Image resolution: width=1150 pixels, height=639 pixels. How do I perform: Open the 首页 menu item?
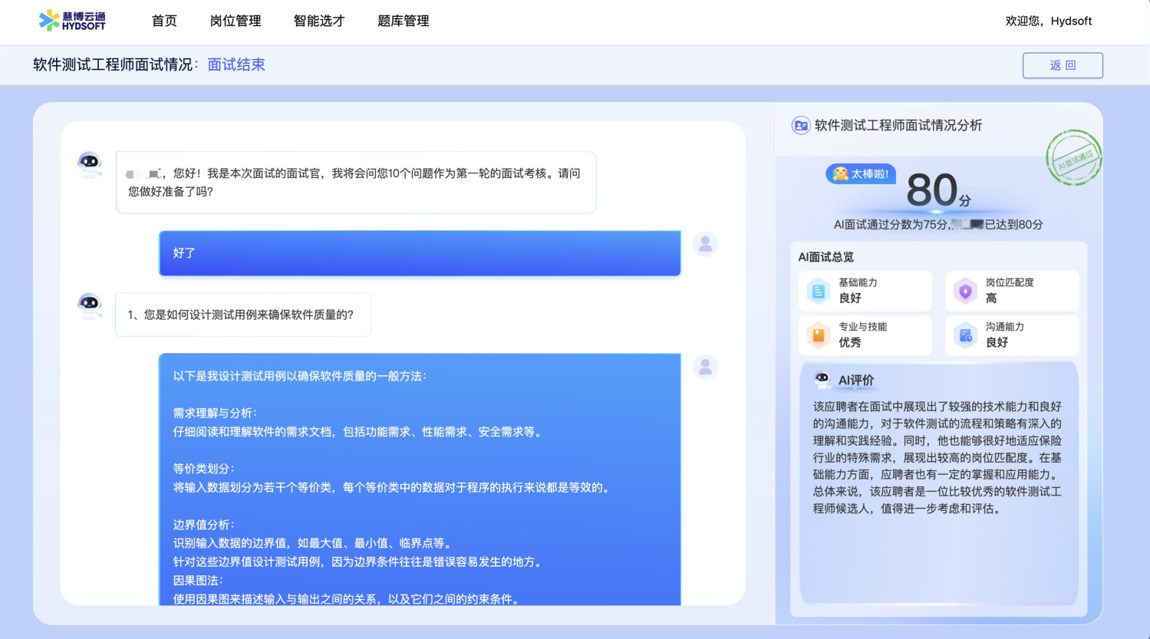tap(164, 21)
